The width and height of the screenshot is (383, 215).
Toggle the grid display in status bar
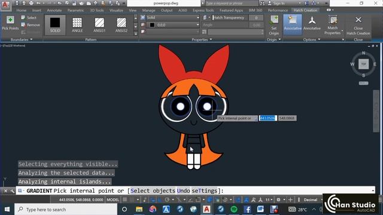[125, 199]
